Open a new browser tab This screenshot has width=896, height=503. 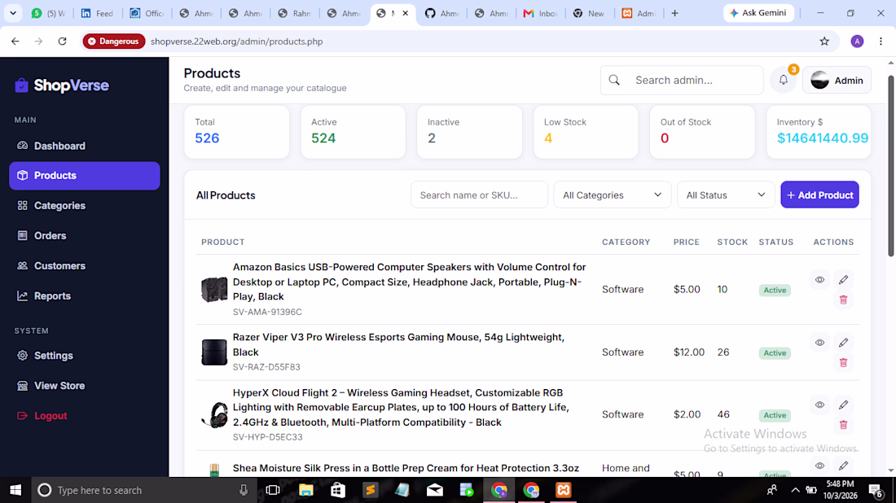(675, 13)
